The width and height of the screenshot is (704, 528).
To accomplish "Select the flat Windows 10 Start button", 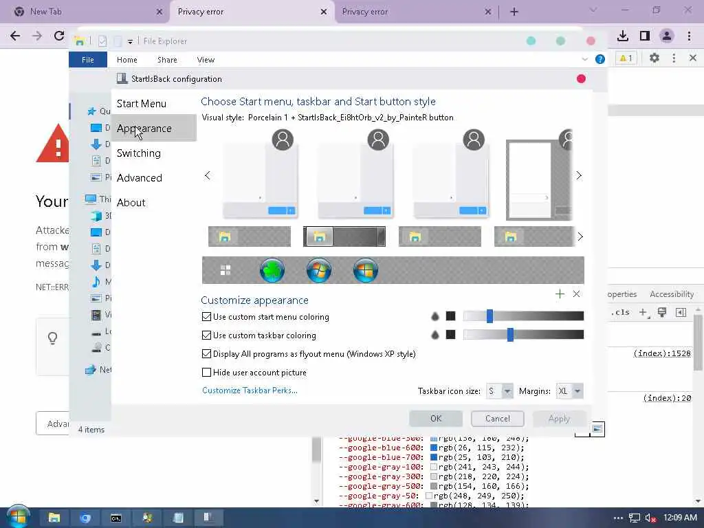I will [x=225, y=270].
